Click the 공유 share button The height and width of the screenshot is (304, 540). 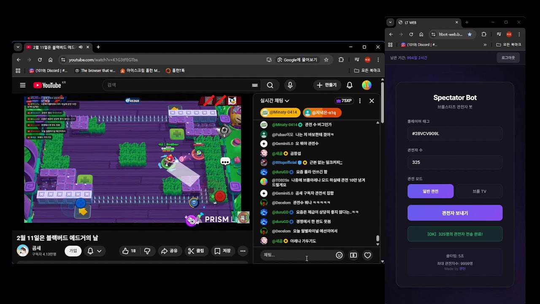click(x=169, y=251)
